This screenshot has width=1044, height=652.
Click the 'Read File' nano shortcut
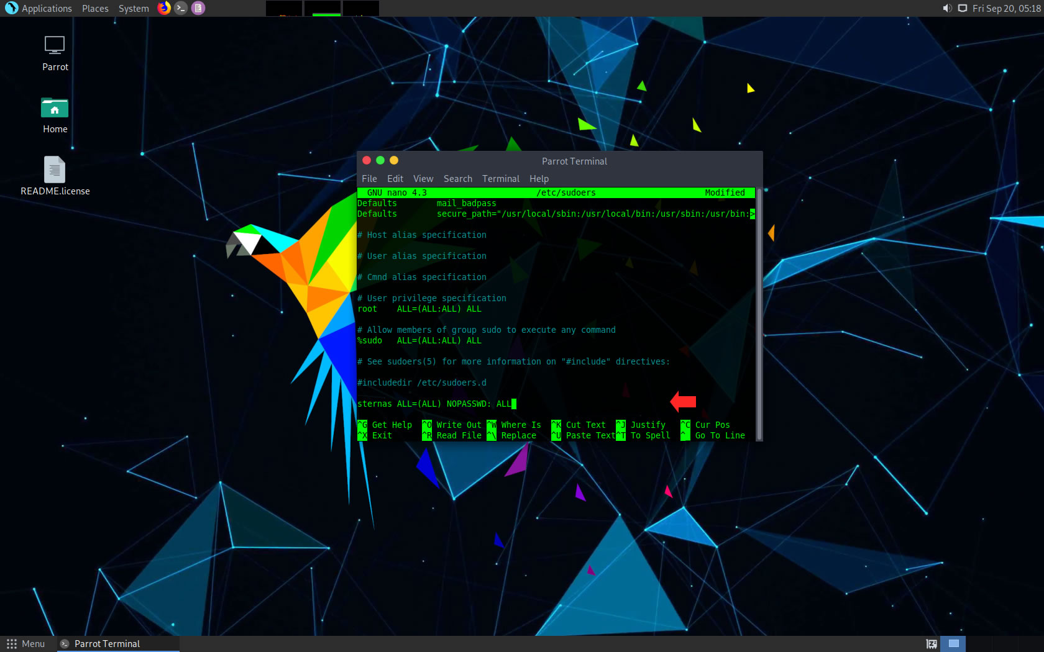tap(459, 435)
